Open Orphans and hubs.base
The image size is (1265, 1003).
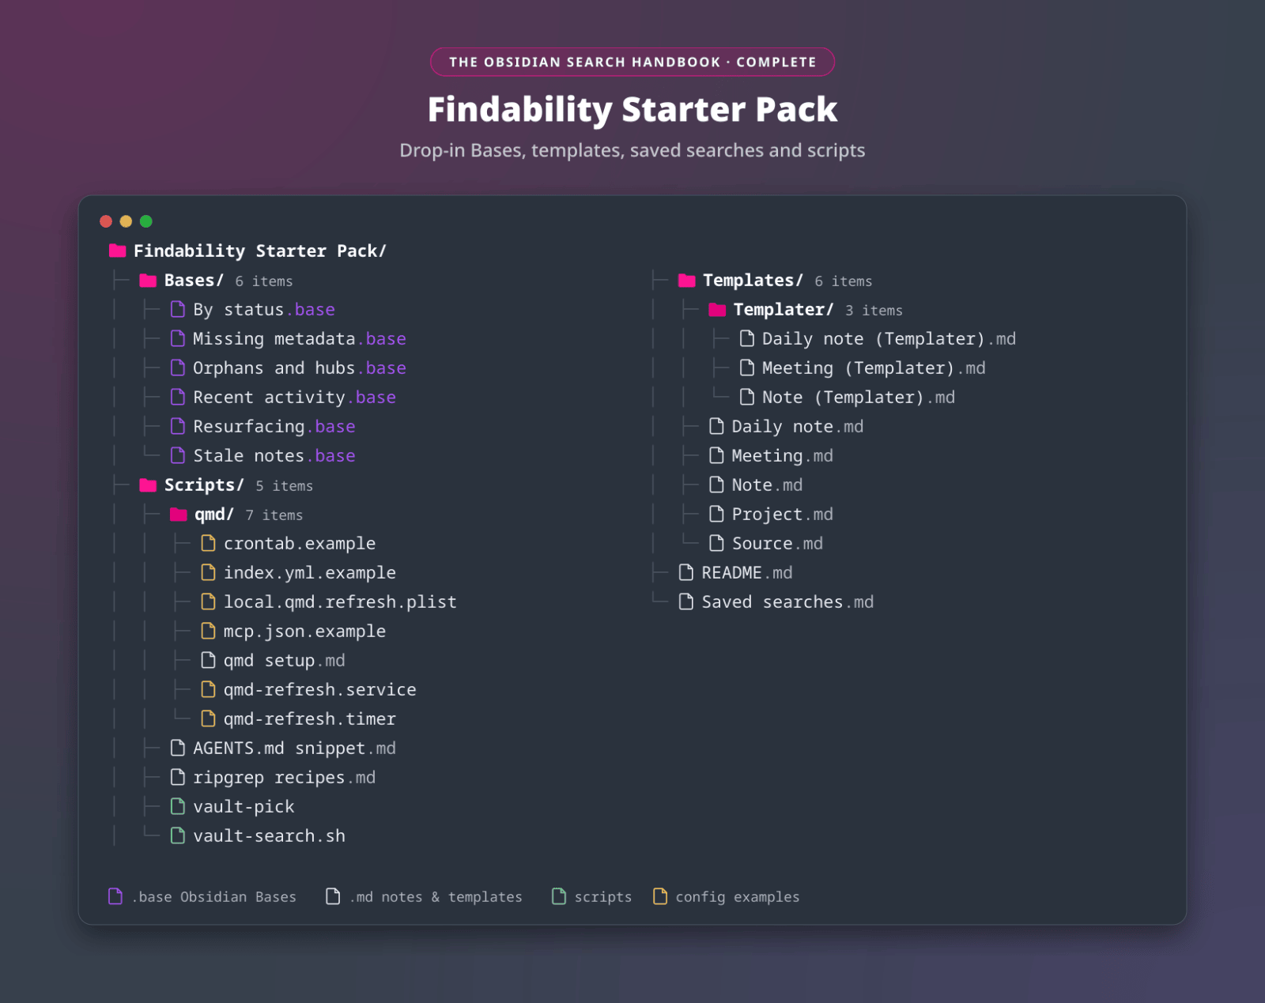tap(300, 368)
